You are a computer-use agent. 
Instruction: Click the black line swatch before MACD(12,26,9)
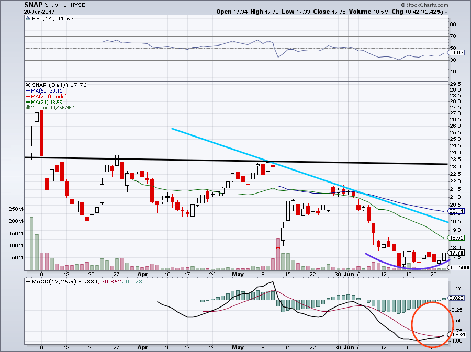coord(28,282)
